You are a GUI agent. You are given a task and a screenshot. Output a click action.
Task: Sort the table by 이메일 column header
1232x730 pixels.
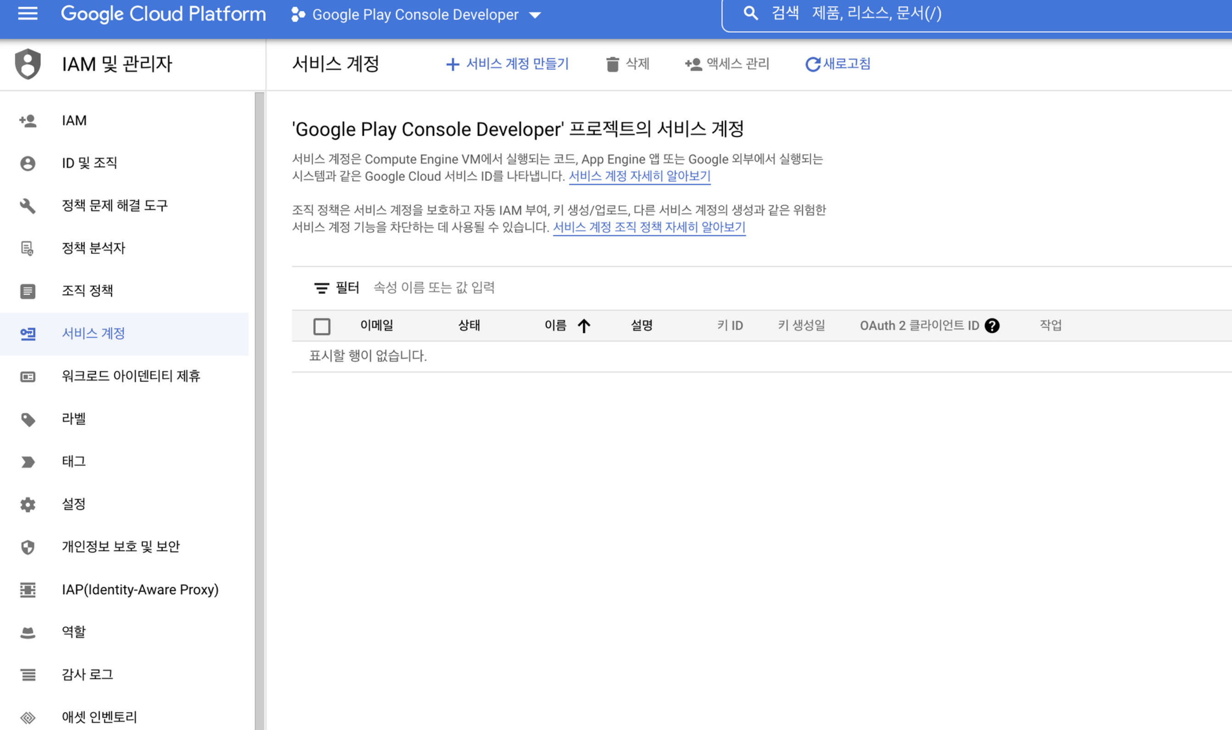click(377, 325)
